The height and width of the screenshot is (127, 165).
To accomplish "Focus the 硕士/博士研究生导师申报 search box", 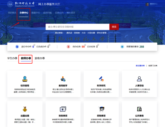I will [78, 27].
